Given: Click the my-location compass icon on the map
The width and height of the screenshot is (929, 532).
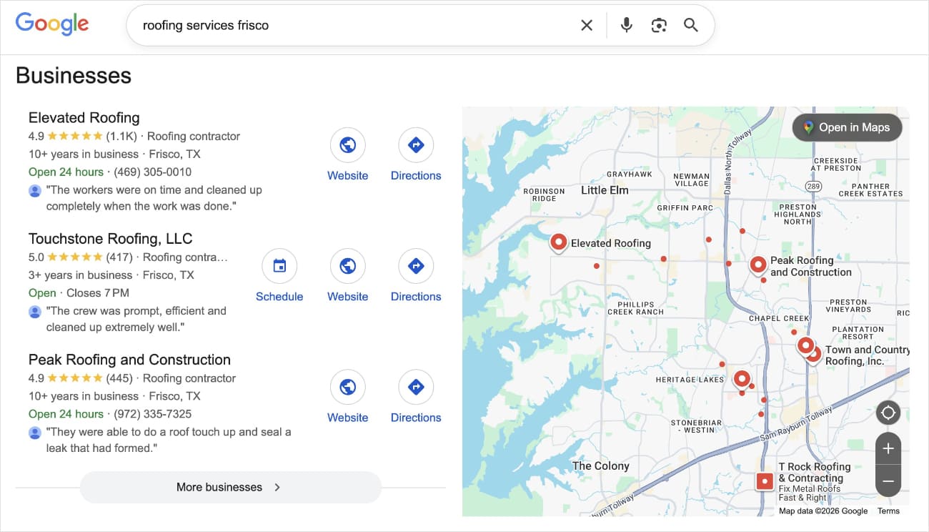Looking at the screenshot, I should tap(888, 413).
